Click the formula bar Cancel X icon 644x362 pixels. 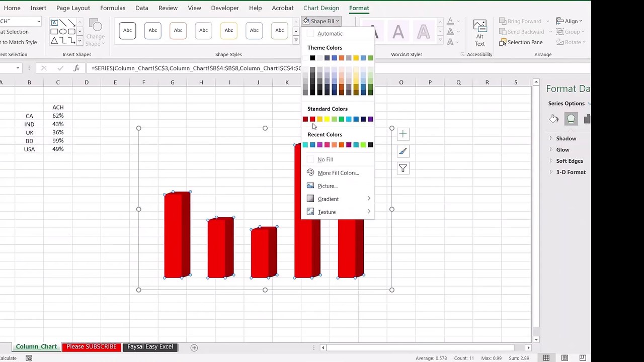44,68
